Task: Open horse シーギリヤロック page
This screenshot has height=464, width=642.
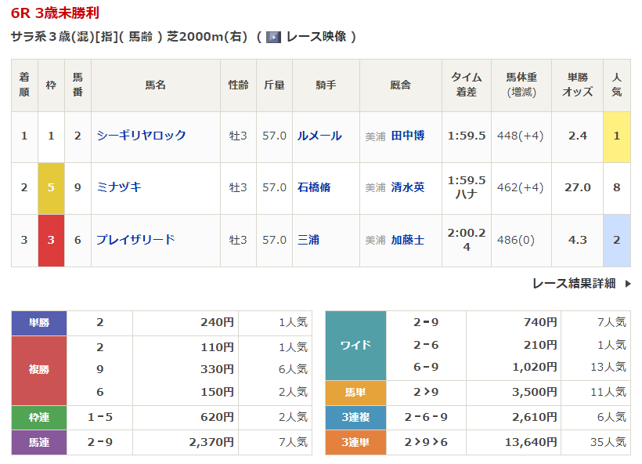Action: [141, 136]
